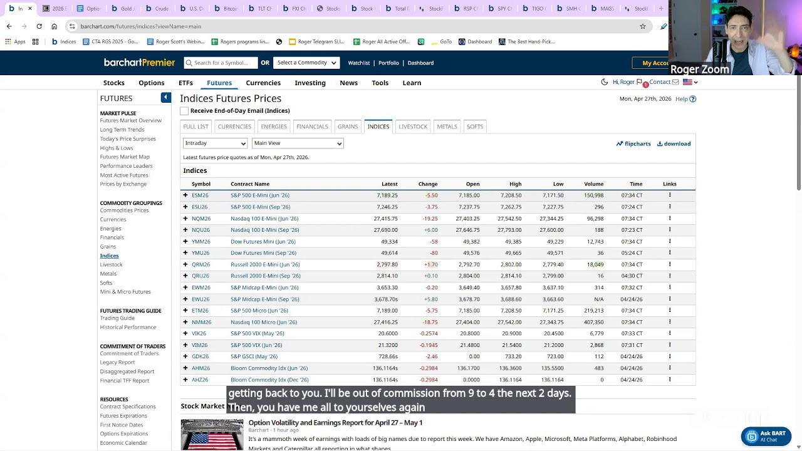Click the Ask BART AI Chat button

(766, 436)
